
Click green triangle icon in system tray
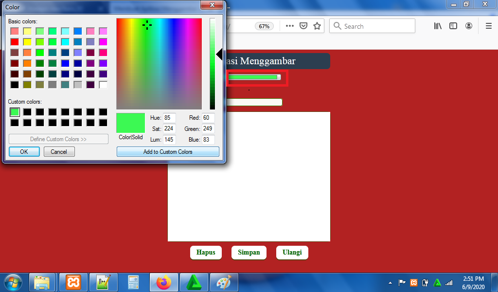(x=437, y=282)
